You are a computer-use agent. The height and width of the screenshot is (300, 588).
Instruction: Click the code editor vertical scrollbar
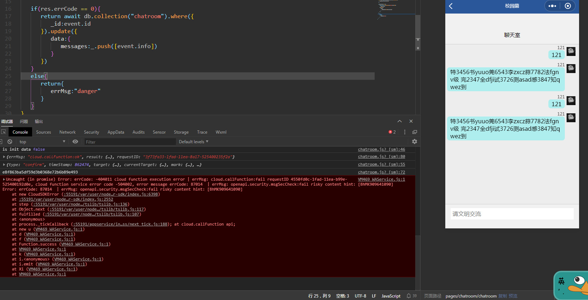[418, 33]
